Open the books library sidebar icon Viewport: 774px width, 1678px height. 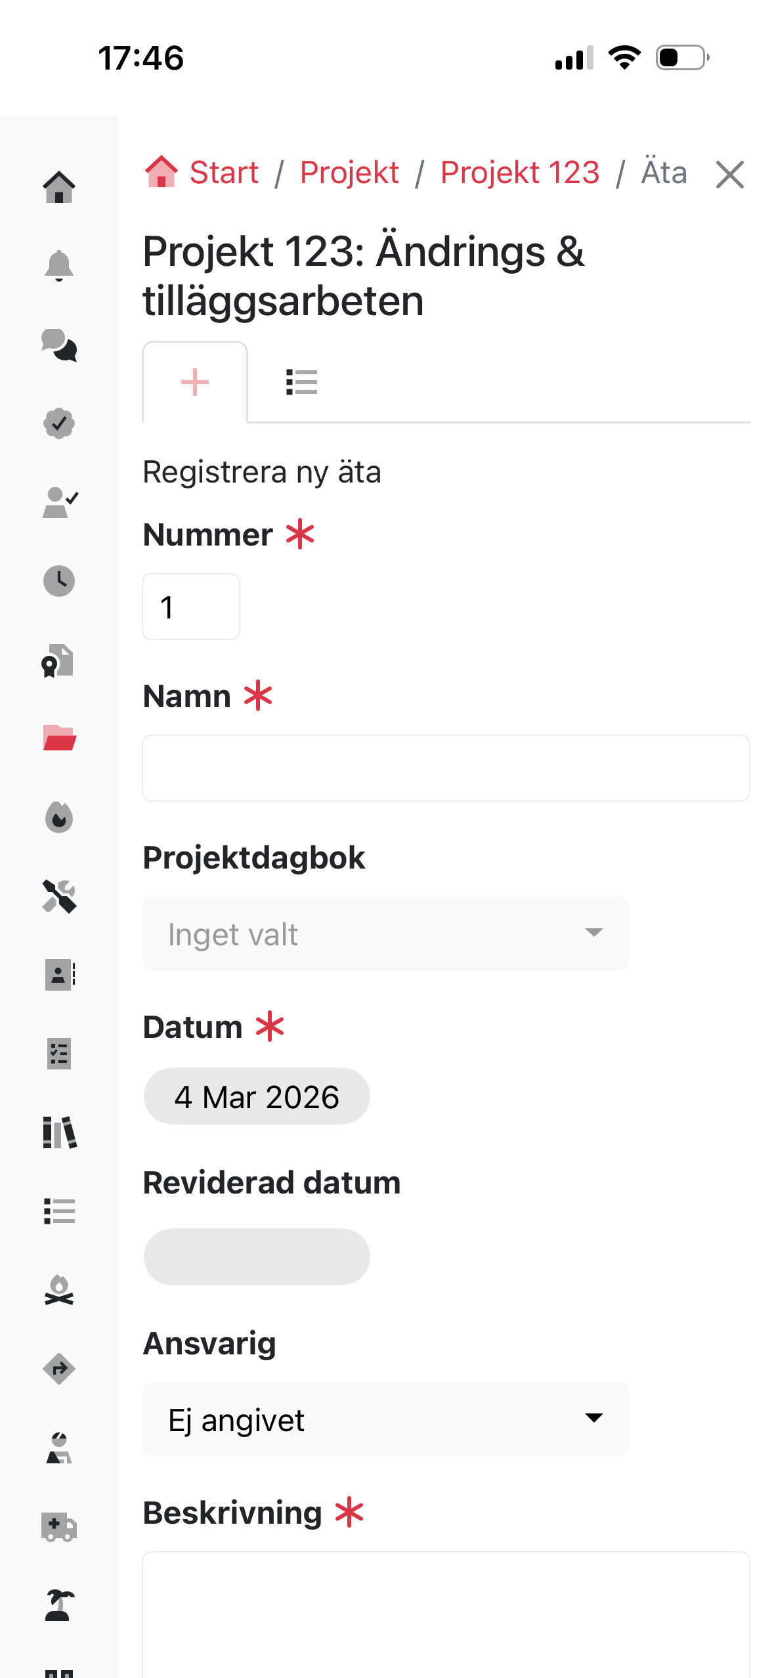pos(59,1132)
